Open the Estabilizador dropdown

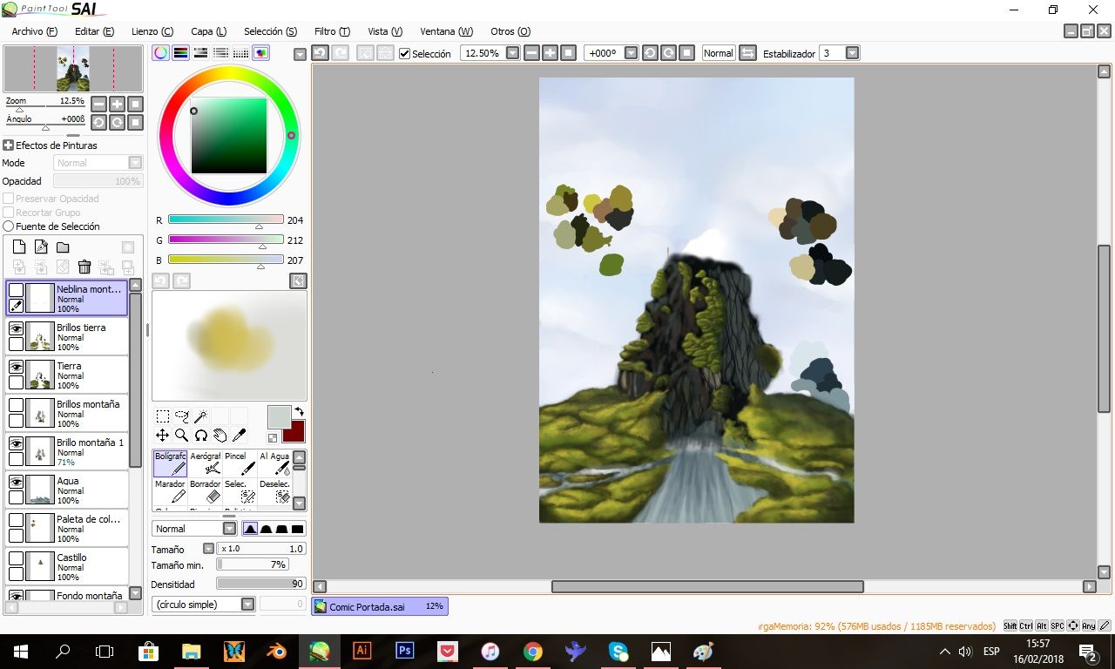pos(852,53)
